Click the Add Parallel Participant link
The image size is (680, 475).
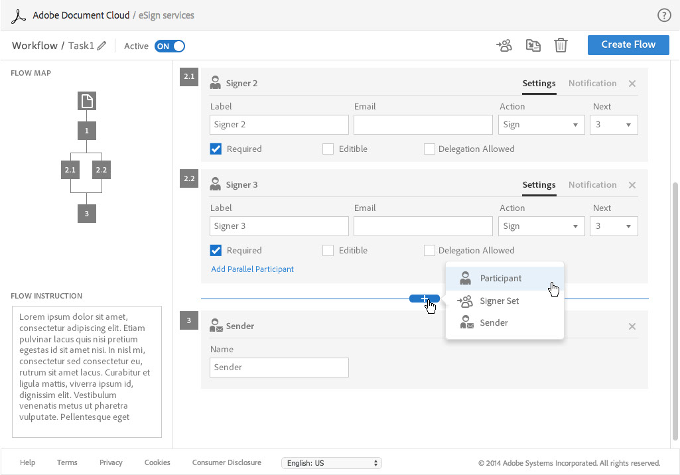click(x=252, y=269)
